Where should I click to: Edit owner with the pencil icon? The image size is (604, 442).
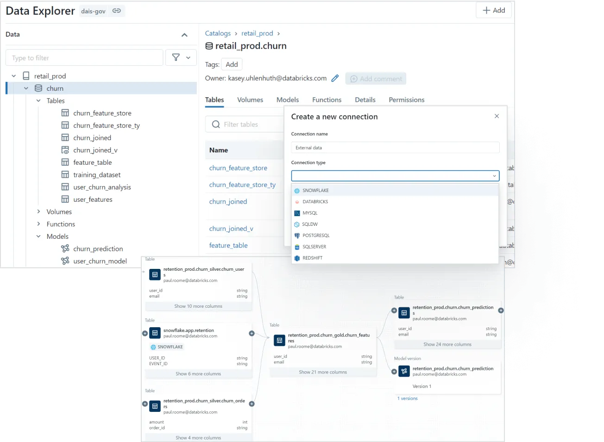335,78
